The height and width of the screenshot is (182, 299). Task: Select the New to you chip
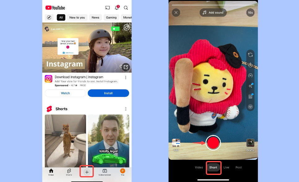pyautogui.click(x=77, y=18)
